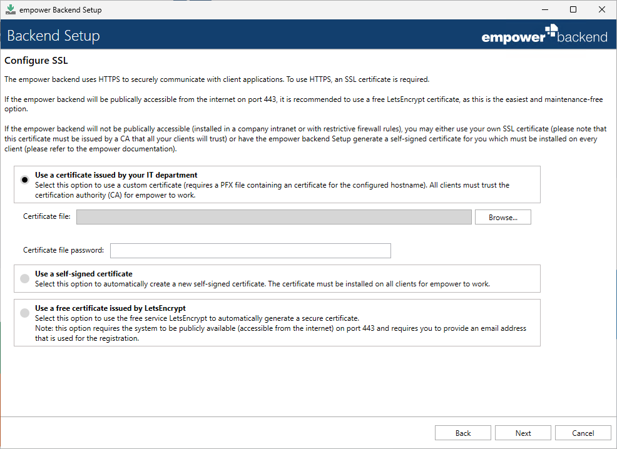
Task: Click the "Certificate file password:" label
Action: coord(63,250)
